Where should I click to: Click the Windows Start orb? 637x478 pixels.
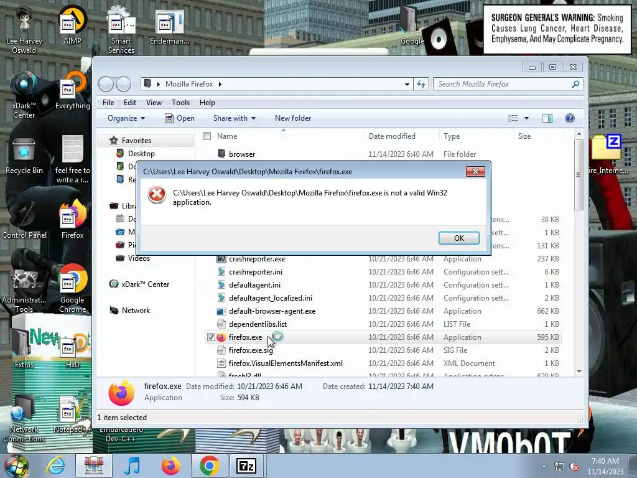tap(17, 467)
